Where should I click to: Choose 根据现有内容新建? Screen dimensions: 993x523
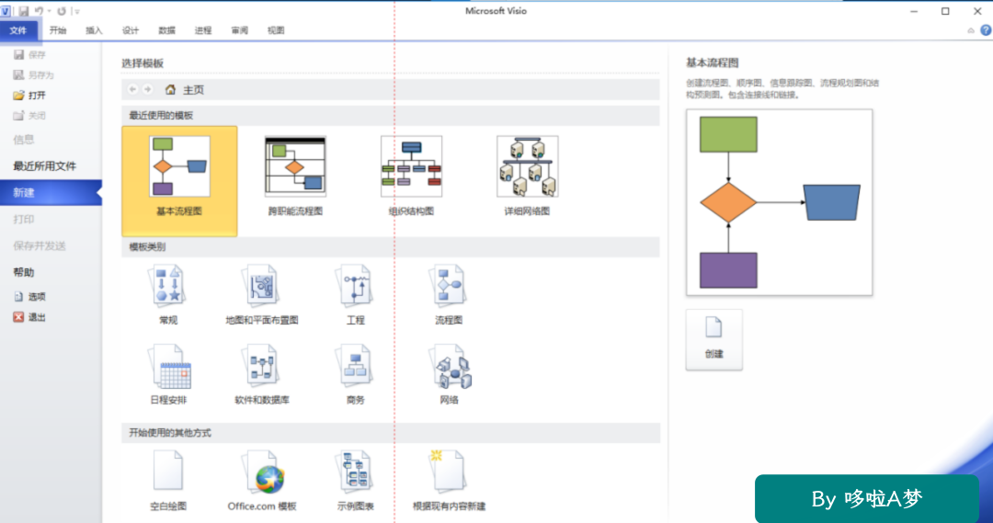449,482
